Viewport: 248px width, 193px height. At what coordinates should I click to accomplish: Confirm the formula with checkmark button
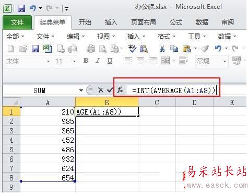110,90
